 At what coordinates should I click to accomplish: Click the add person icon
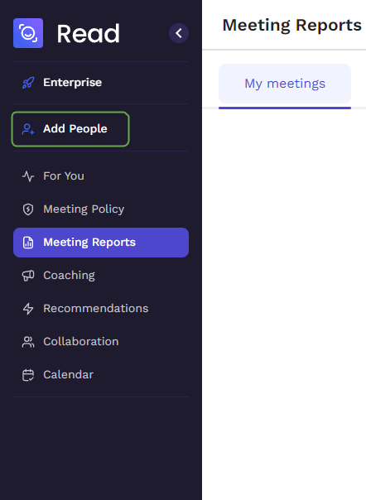click(28, 129)
